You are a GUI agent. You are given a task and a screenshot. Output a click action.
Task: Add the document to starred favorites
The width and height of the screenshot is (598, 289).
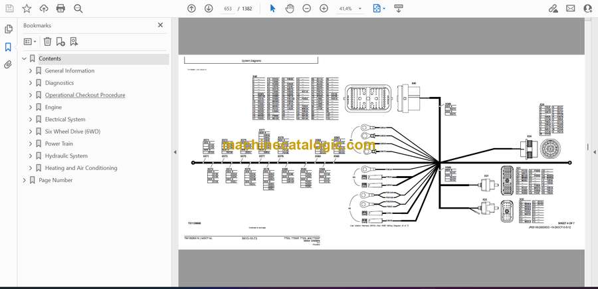click(27, 9)
